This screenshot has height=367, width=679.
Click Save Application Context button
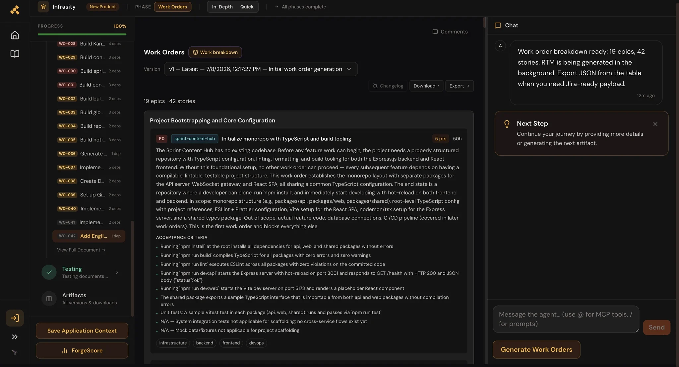click(x=82, y=331)
